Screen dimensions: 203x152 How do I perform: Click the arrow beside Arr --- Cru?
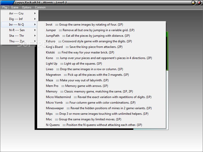click(35, 13)
